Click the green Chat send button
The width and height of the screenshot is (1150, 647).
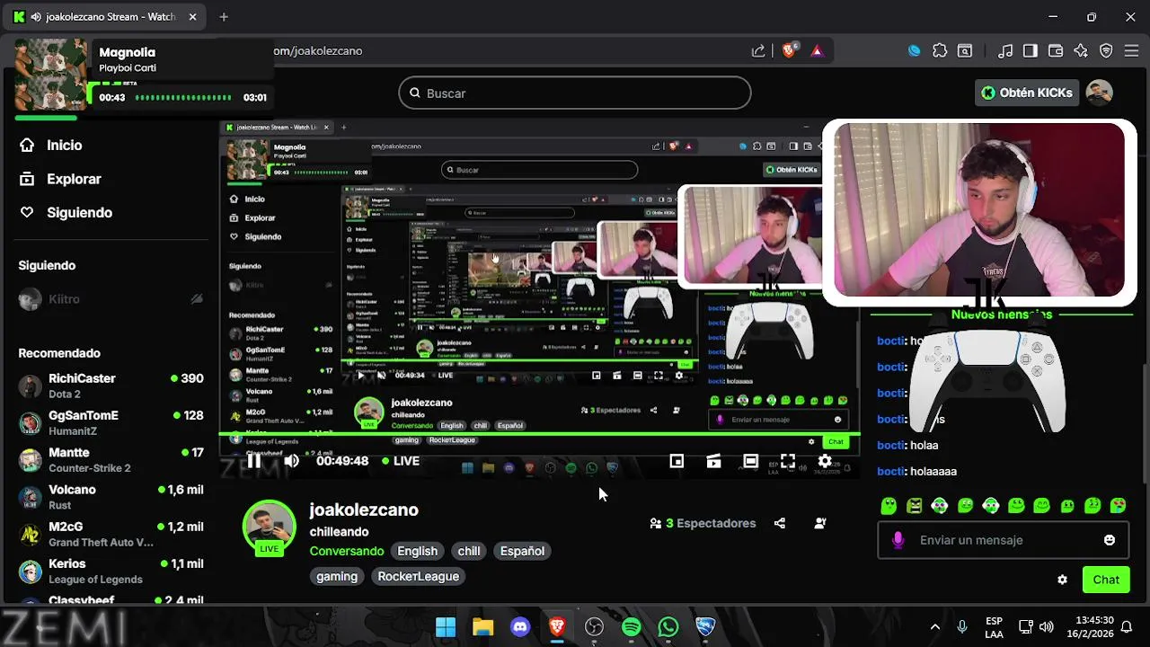(1106, 580)
